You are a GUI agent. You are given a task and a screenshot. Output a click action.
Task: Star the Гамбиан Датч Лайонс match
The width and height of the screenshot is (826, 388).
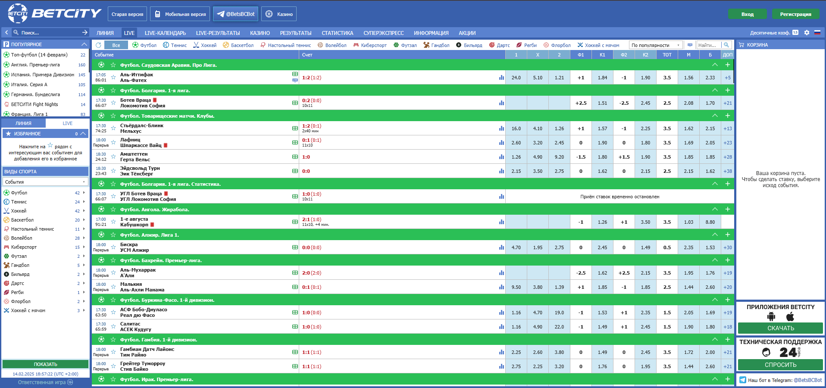[x=113, y=352]
